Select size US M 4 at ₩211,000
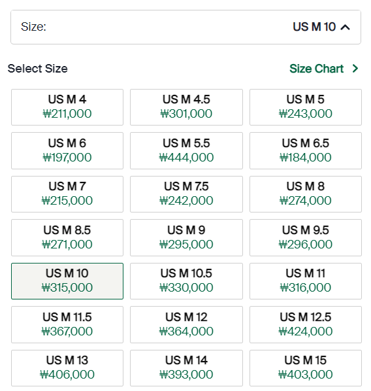Viewport: 371px width, 391px height. [x=67, y=107]
